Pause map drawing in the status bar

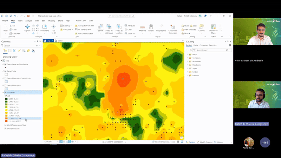coord(178,142)
